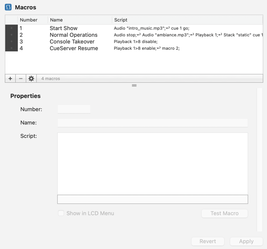Click the status dot for Console Takeover
This screenshot has width=267, height=249.
[11, 41]
